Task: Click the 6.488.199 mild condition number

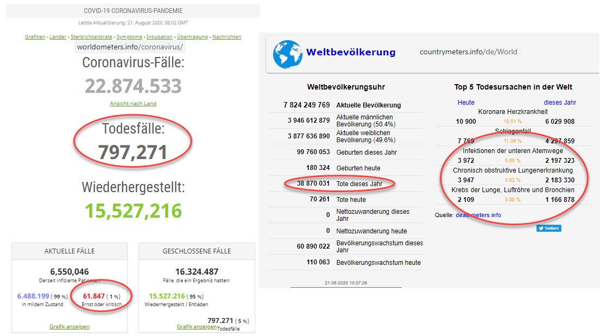Action: tap(35, 296)
